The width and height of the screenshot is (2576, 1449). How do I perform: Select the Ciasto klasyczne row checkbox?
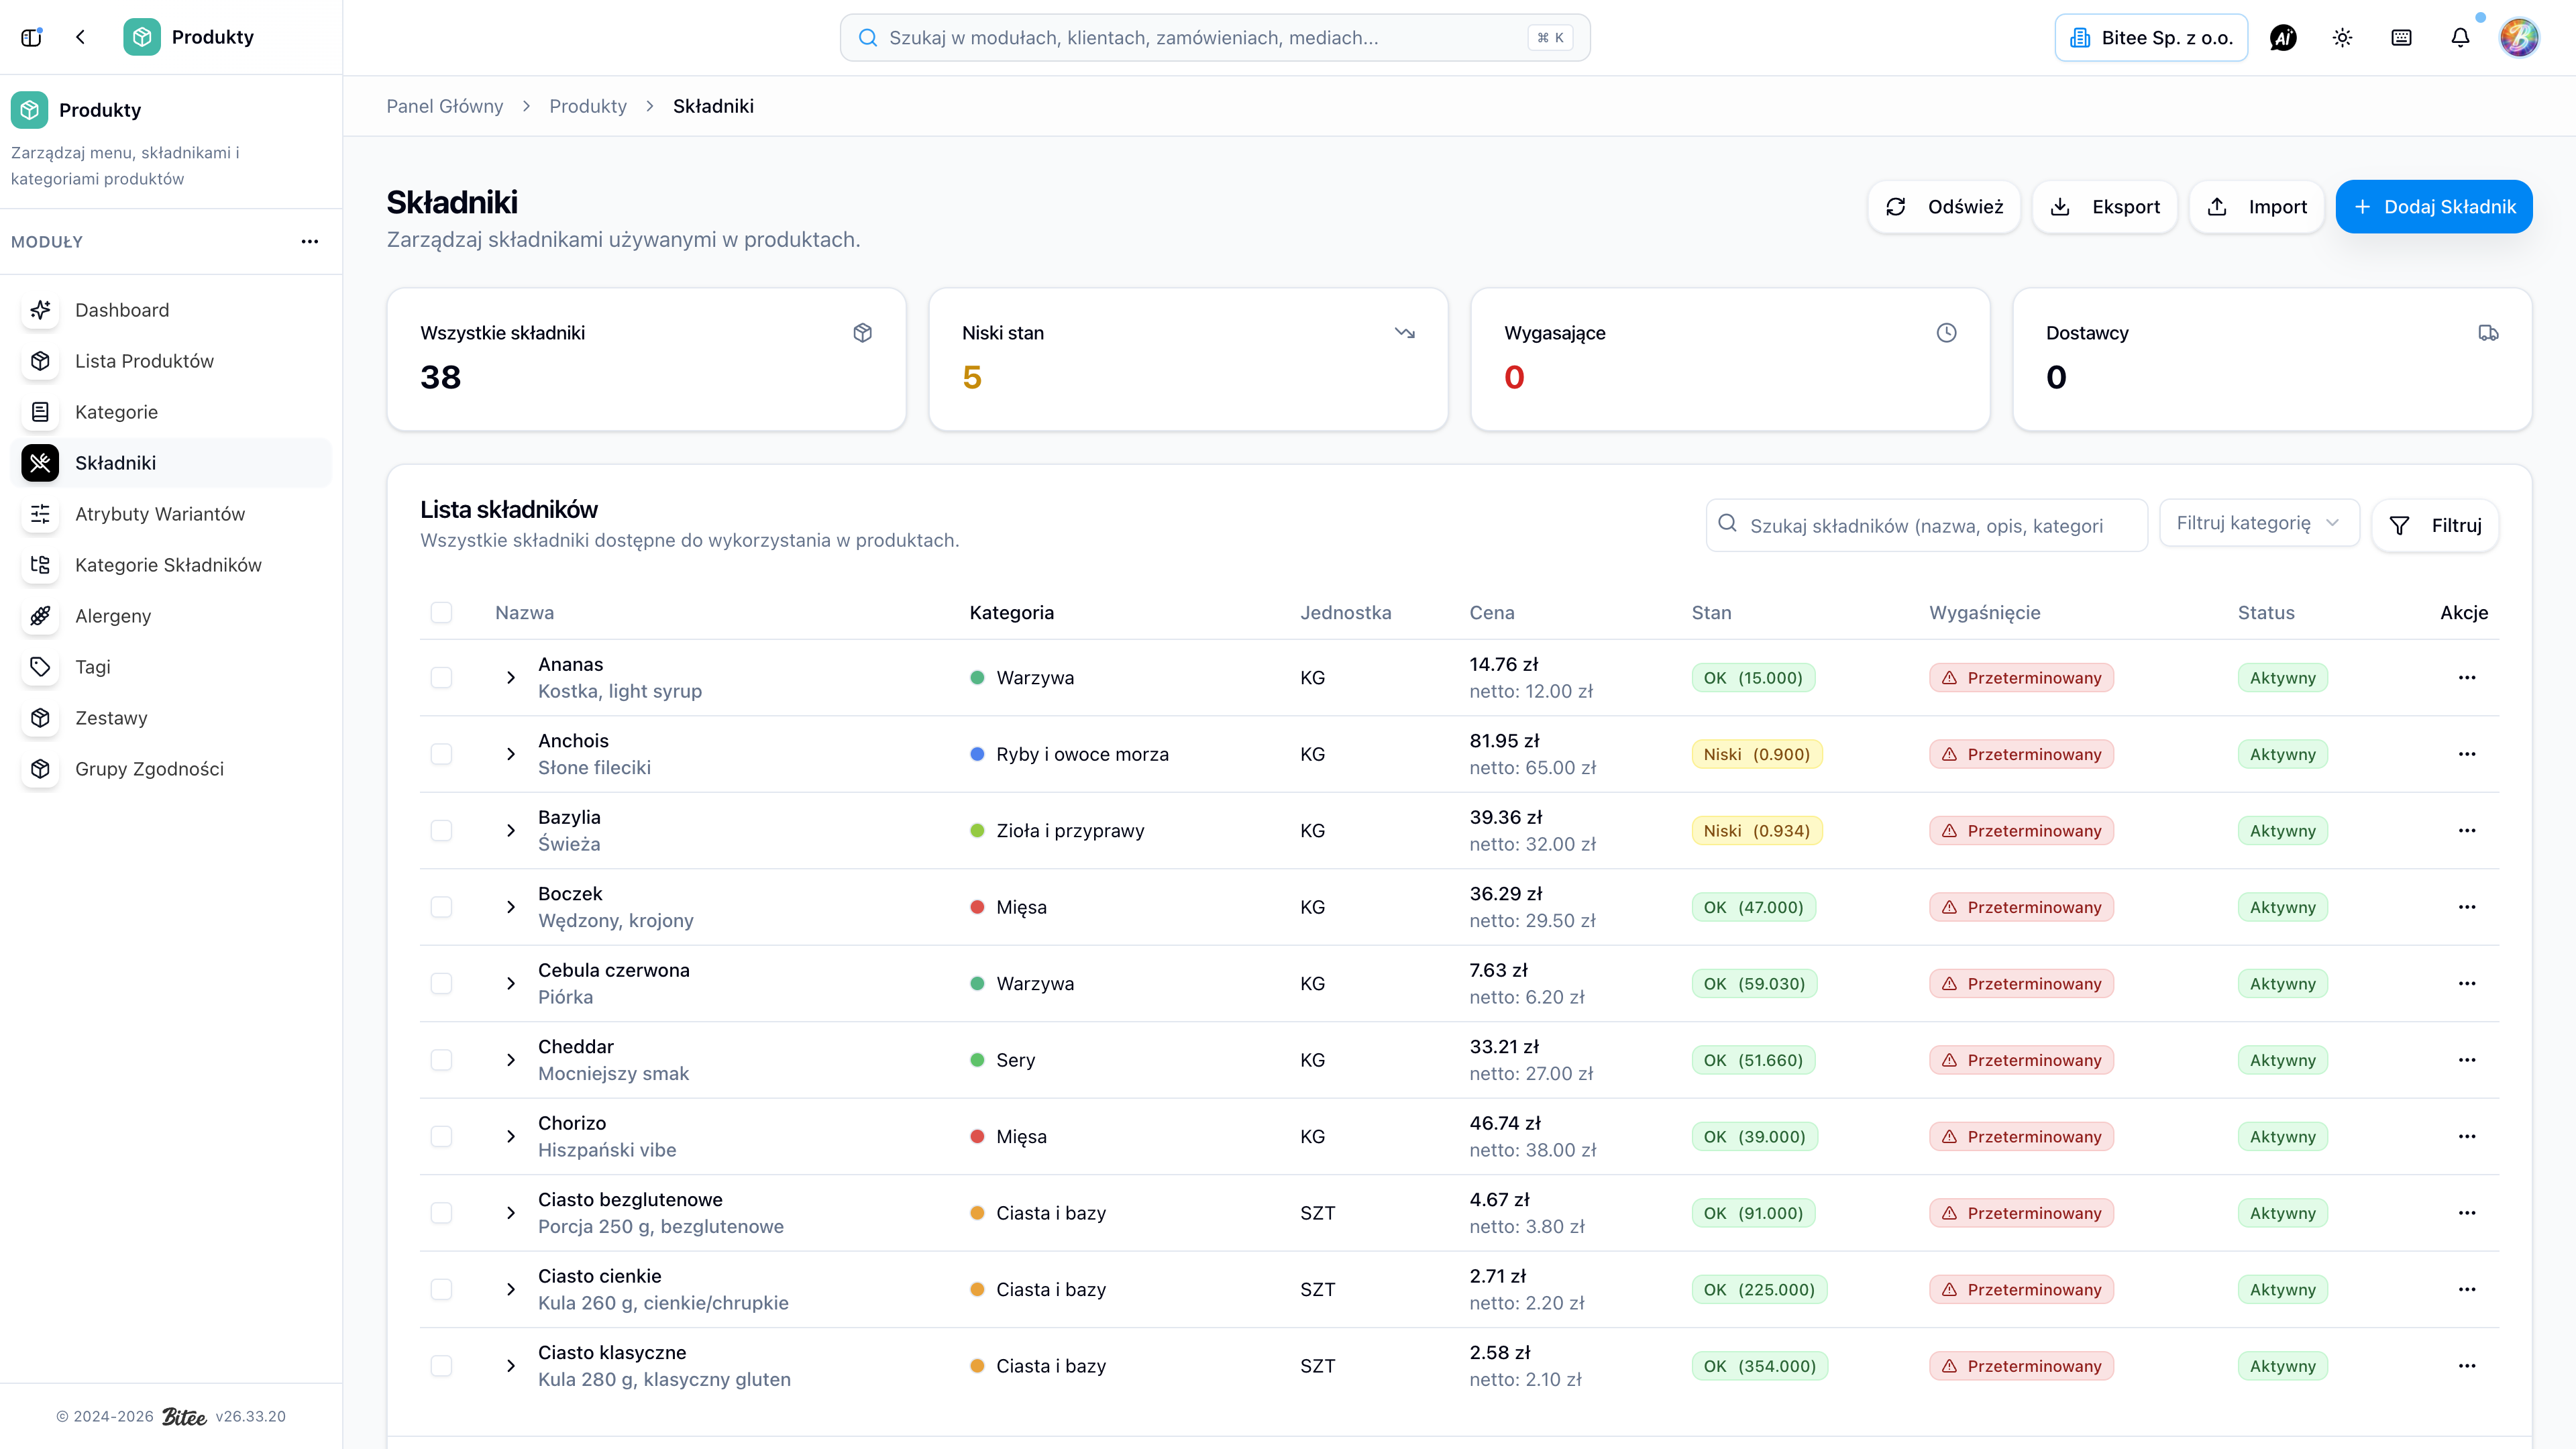tap(441, 1366)
